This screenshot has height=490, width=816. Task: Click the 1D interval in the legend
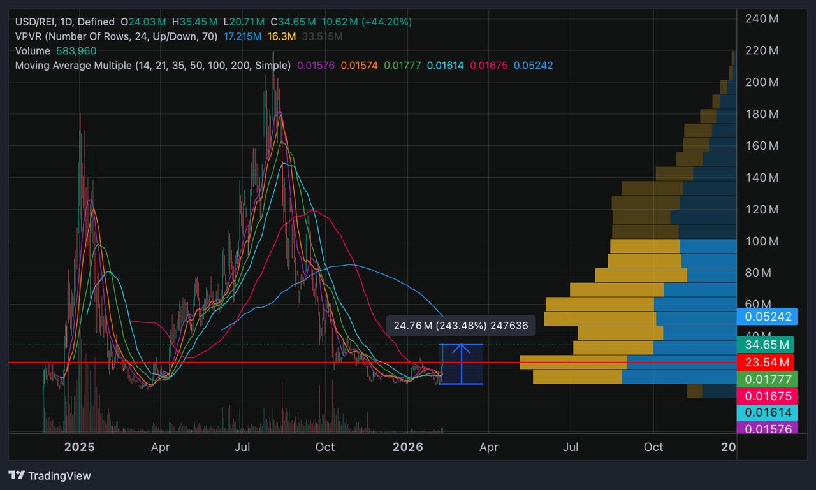tap(66, 22)
